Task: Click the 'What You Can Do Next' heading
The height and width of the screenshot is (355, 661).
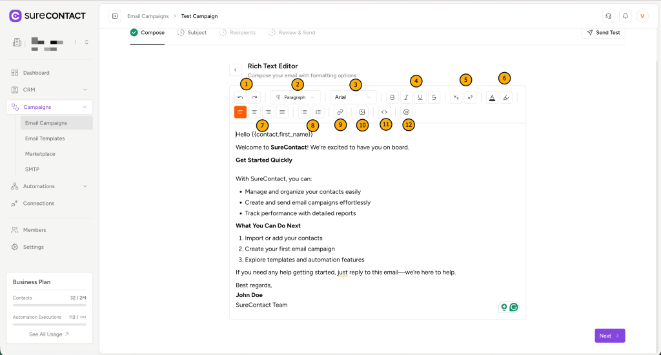Action: point(268,225)
